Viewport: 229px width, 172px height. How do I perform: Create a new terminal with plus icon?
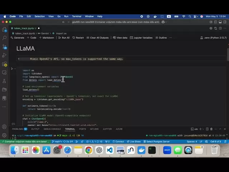pyautogui.click(x=200, y=129)
